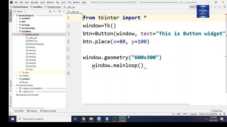Click the locate/select opened file icon

coord(50,11)
